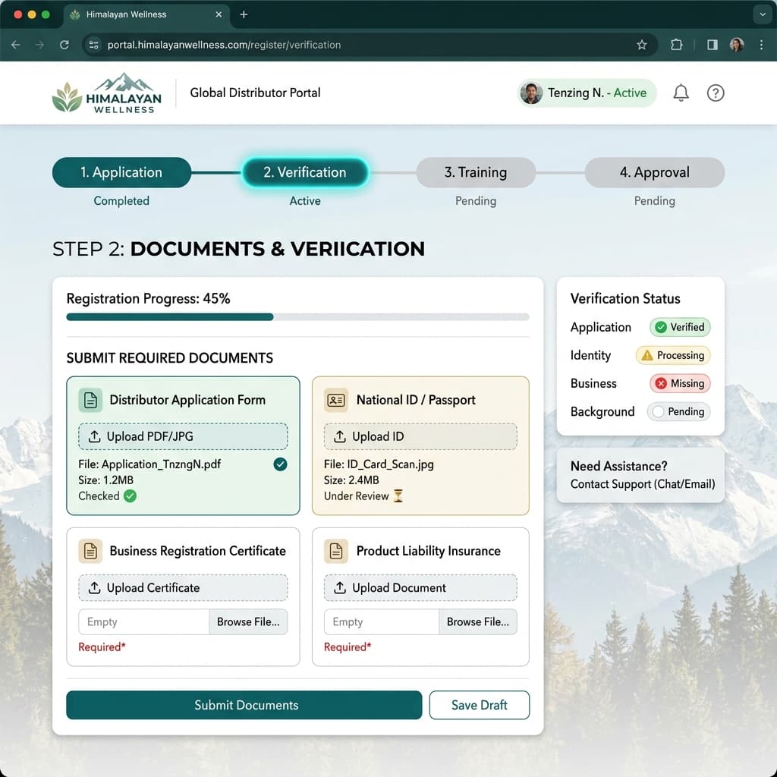Click National ID / Passport card icon
The image size is (777, 777).
(336, 400)
